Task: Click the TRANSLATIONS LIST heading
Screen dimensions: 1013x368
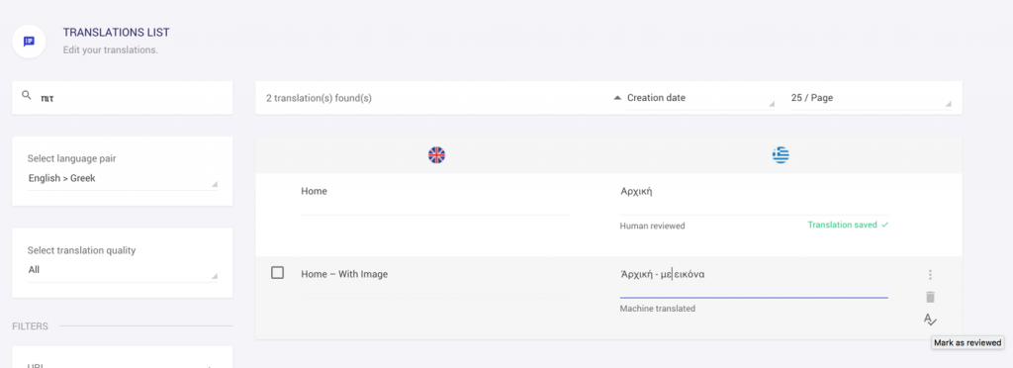Action: (x=117, y=33)
